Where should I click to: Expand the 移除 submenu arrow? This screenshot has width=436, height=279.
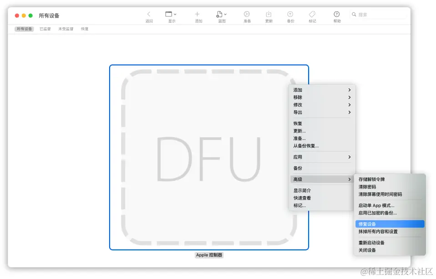349,97
